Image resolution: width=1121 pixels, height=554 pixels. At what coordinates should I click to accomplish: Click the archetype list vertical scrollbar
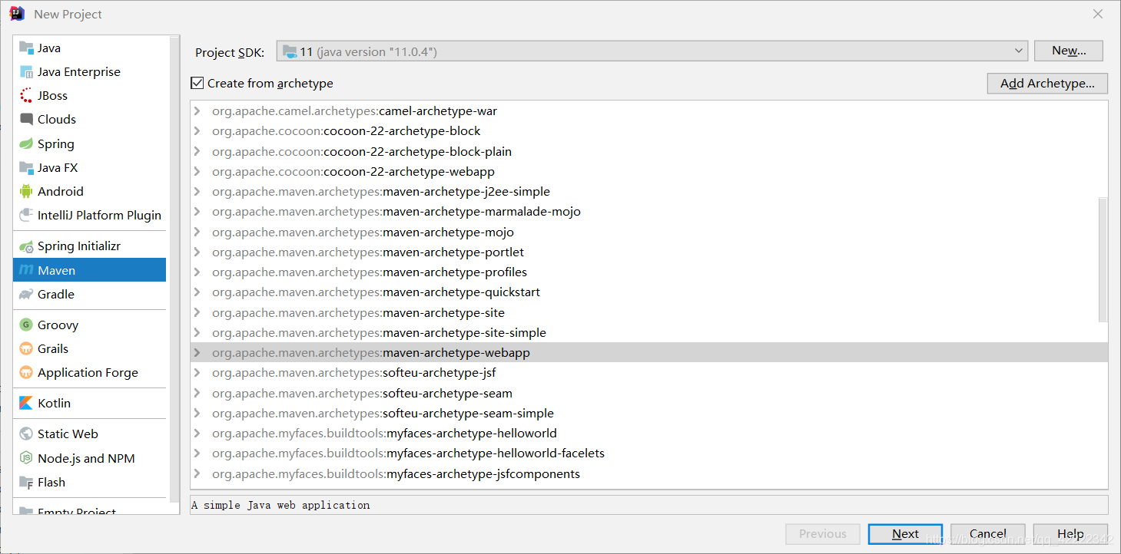click(1103, 259)
